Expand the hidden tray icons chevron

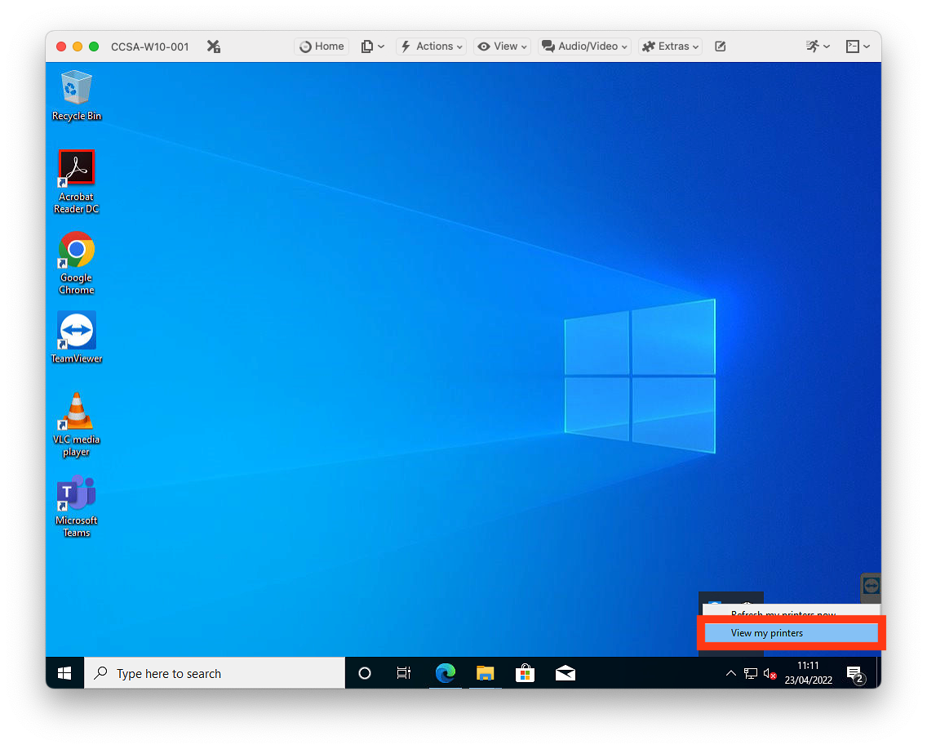730,673
